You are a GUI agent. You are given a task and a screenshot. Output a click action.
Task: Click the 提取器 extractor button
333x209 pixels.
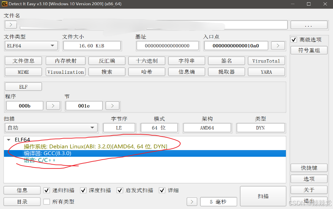tap(226, 72)
